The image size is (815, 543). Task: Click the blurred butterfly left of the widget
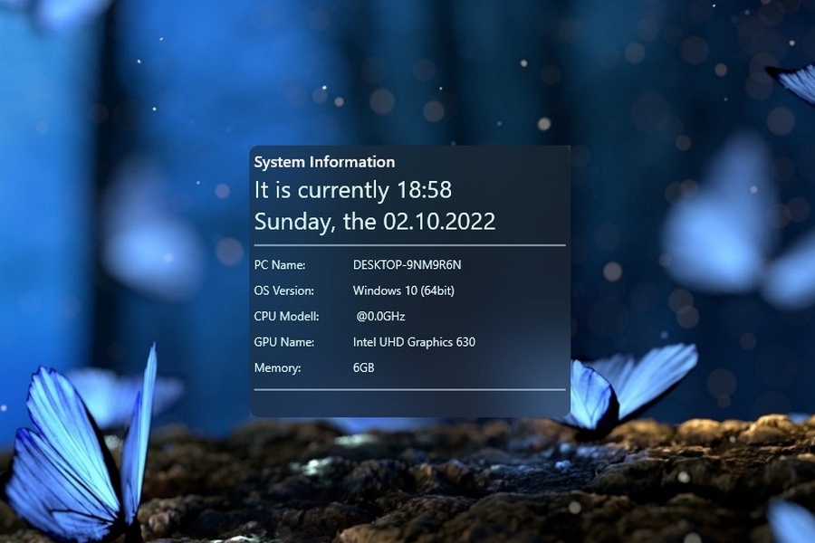coord(149,240)
